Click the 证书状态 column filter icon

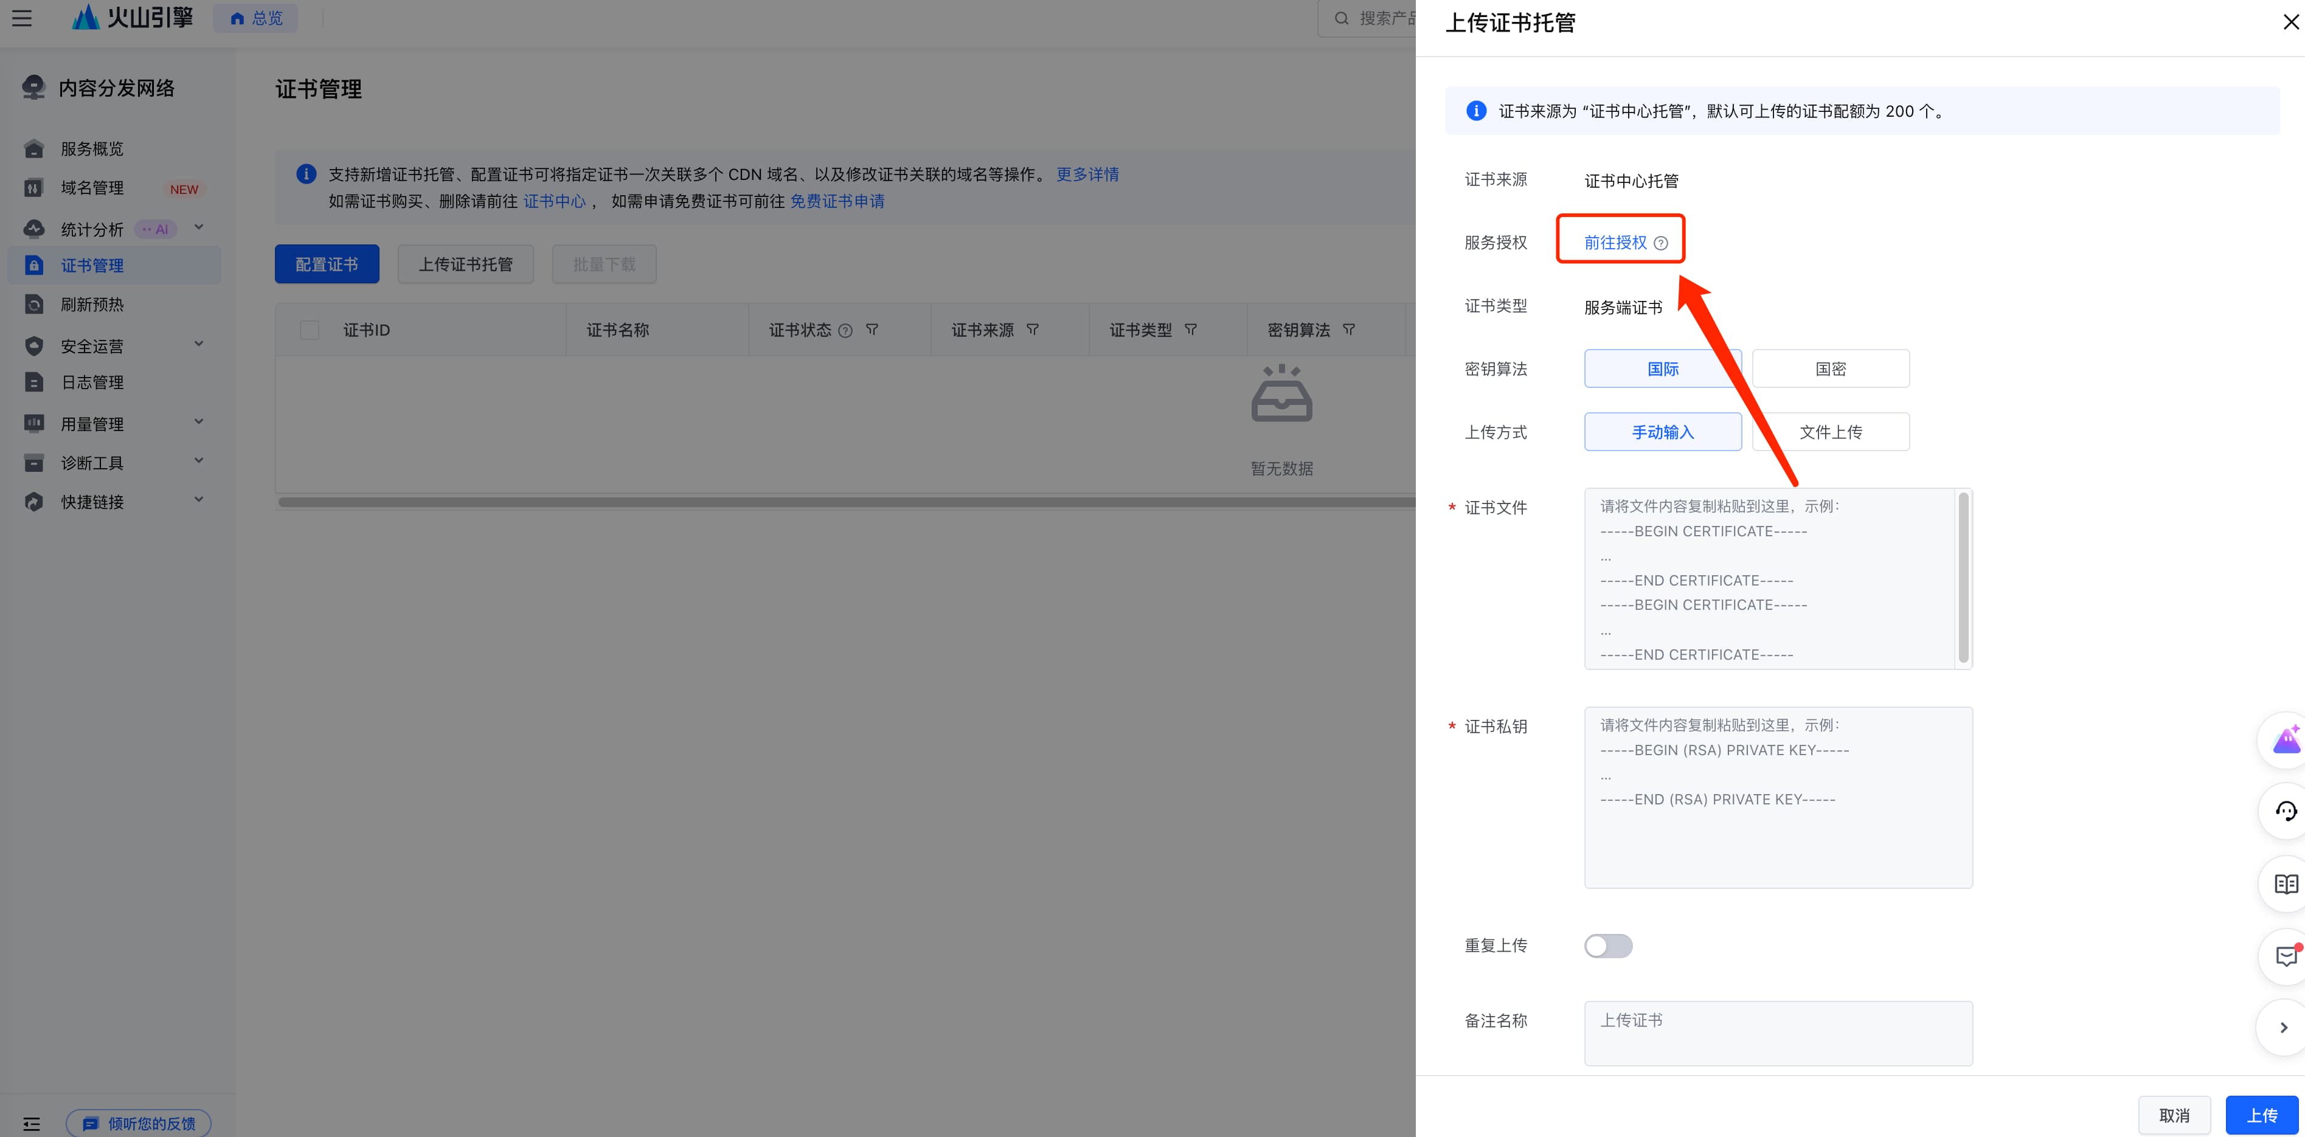[872, 330]
